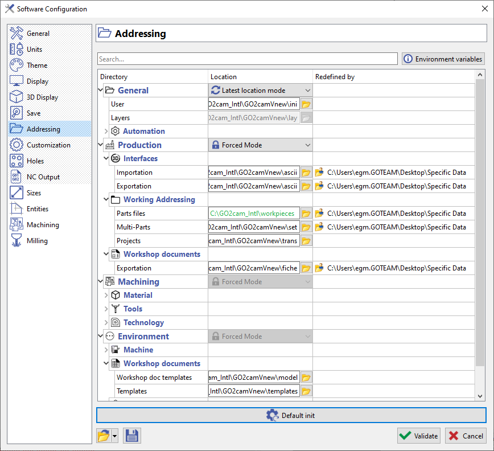Browse folder for Projects location

point(306,241)
